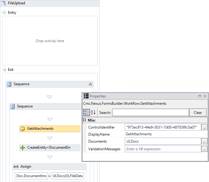The image size is (209, 182).
Task: Collapse the Misc property category
Action: point(84,120)
